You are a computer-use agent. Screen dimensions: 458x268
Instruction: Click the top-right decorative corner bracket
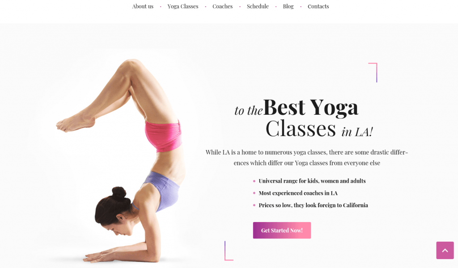373,72
